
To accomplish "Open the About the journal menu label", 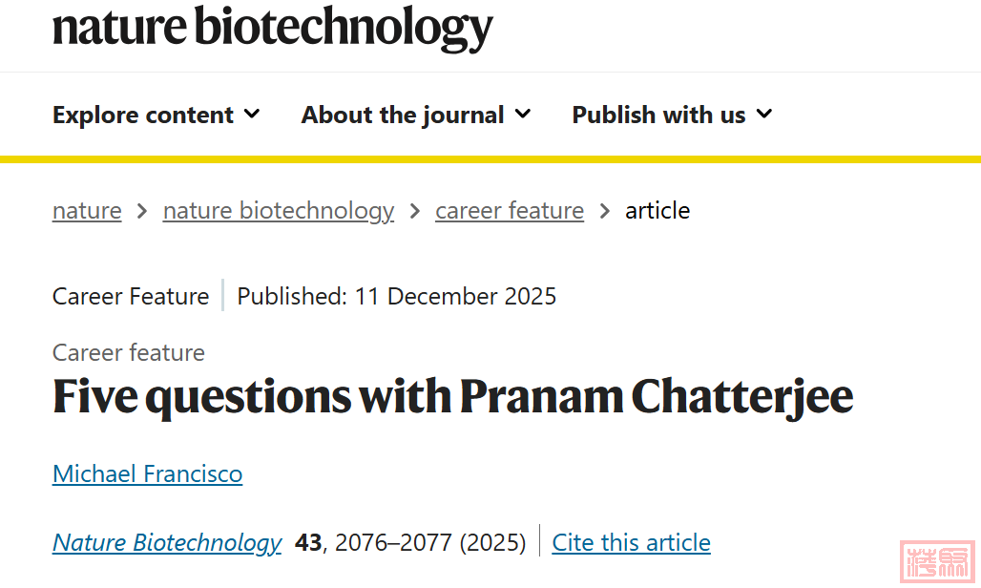I will pos(403,115).
